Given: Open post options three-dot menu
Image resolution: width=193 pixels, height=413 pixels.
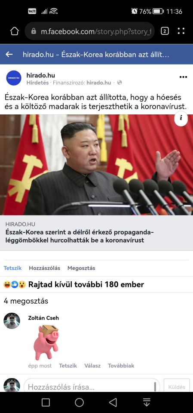Looking at the screenshot, I should (183, 77).
